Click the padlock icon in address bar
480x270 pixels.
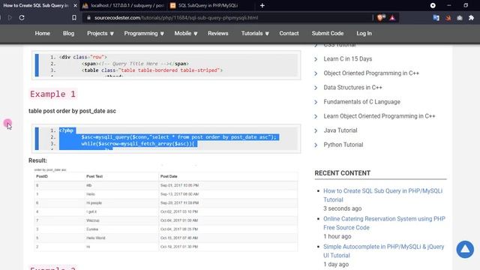coord(88,18)
